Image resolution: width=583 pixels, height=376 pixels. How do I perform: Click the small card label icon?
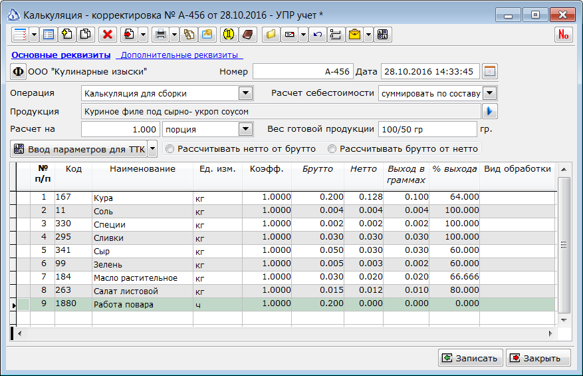[x=290, y=35]
